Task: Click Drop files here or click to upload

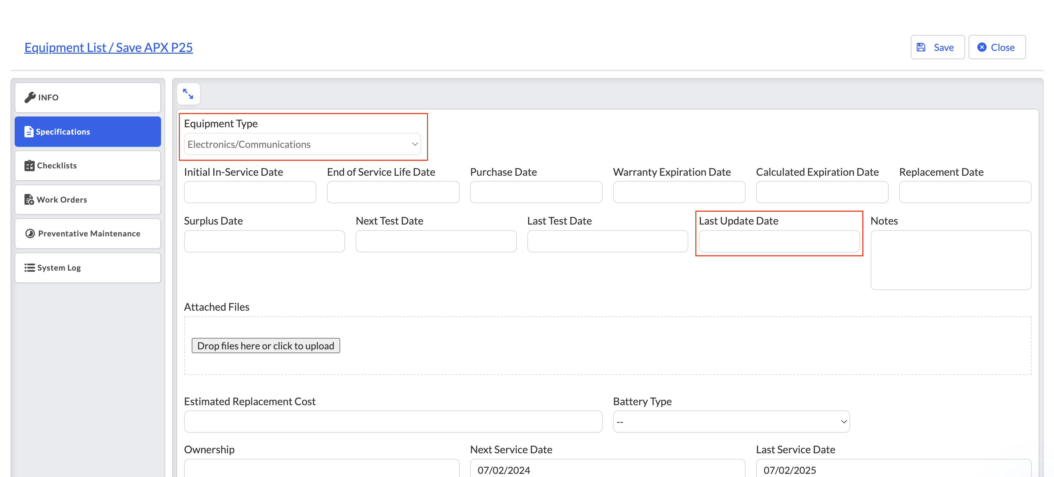Action: pyautogui.click(x=266, y=346)
